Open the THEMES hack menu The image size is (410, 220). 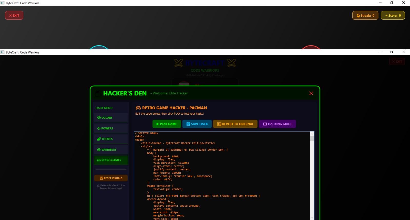[111, 139]
